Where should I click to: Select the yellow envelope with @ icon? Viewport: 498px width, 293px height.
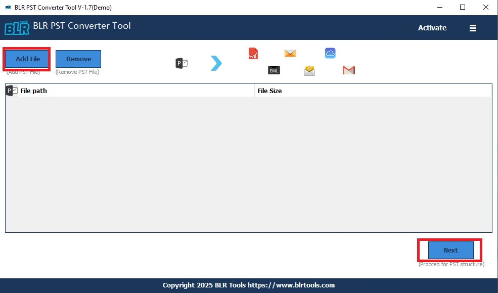[x=309, y=70]
